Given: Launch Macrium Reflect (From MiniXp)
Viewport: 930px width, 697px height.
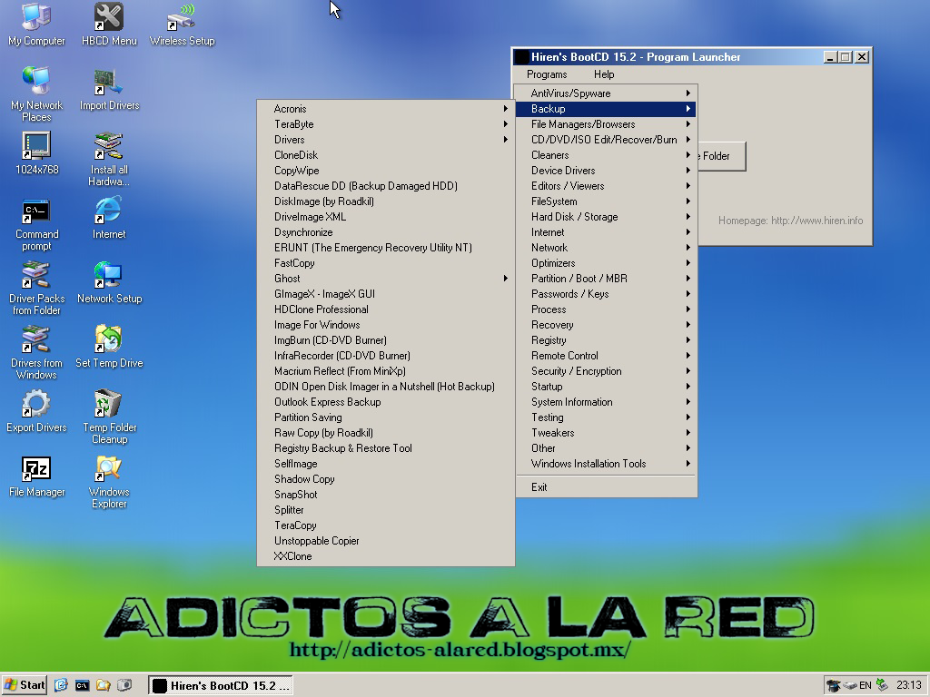Looking at the screenshot, I should coord(385,371).
